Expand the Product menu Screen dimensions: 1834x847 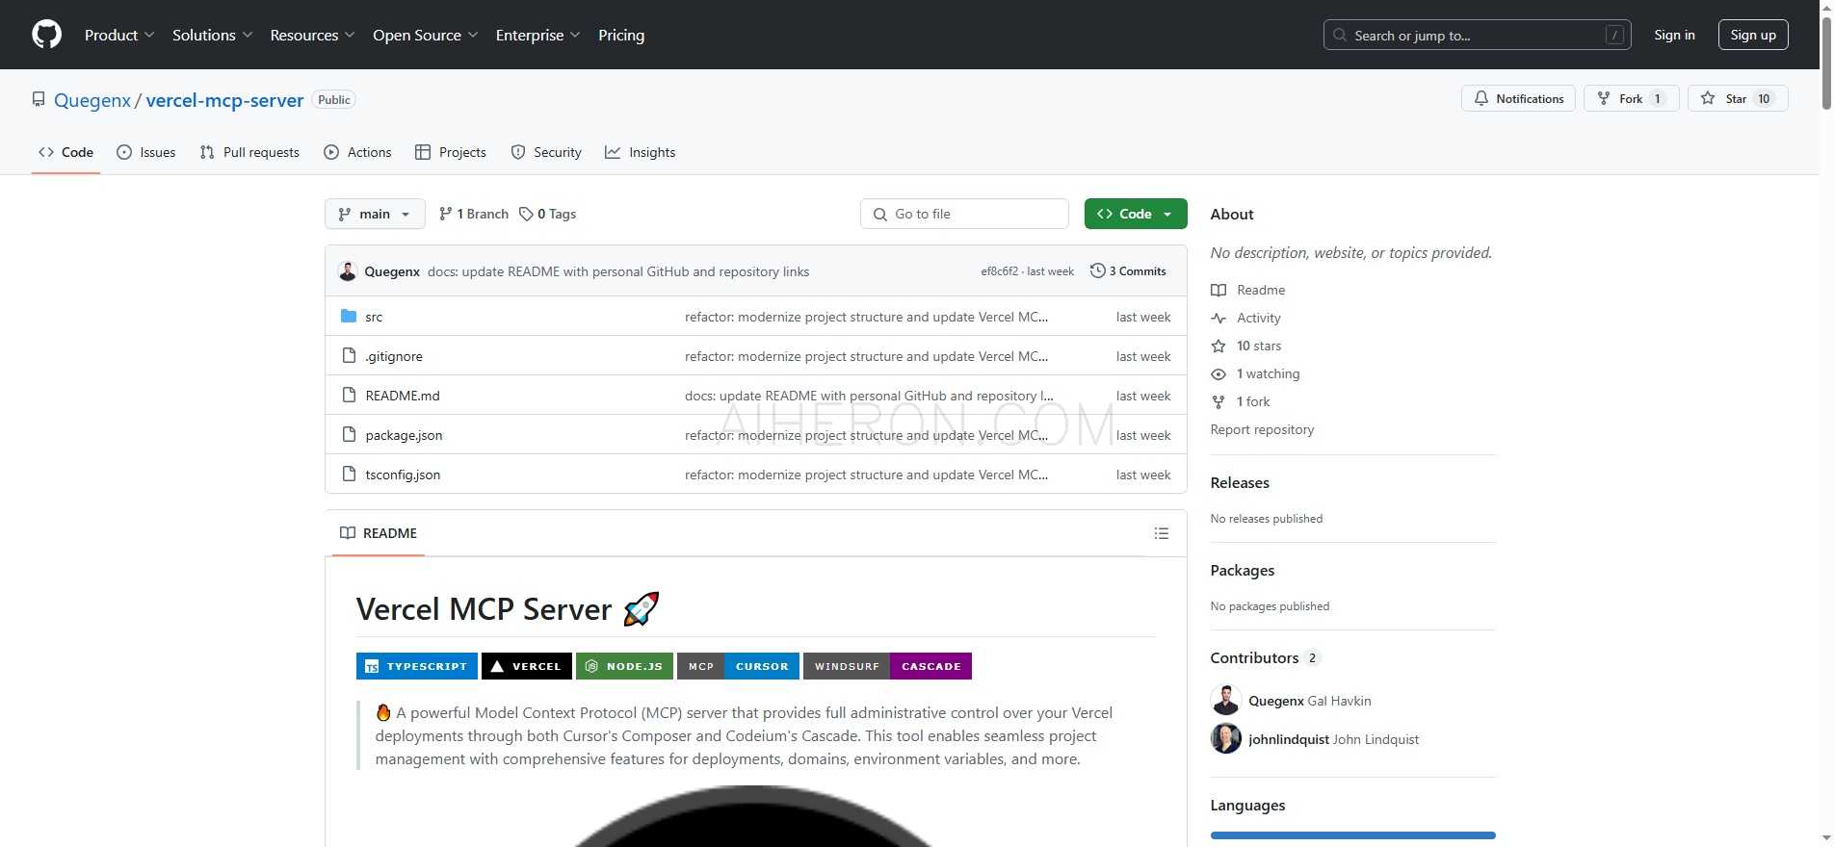pyautogui.click(x=119, y=35)
